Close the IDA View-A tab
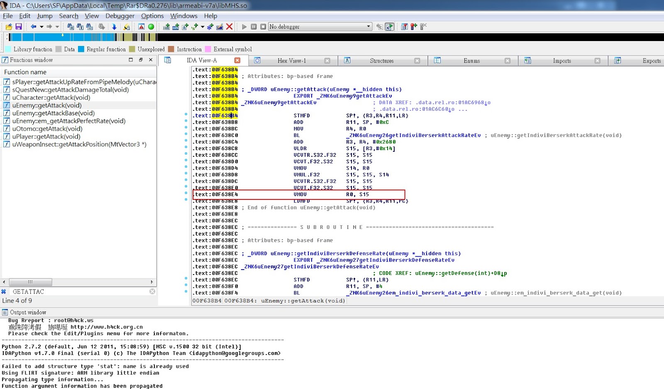The image size is (664, 389). [237, 61]
